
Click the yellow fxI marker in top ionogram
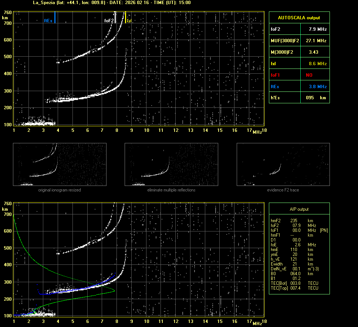(126, 17)
